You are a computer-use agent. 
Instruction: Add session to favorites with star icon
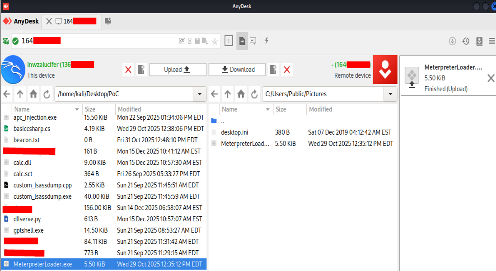pos(215,41)
